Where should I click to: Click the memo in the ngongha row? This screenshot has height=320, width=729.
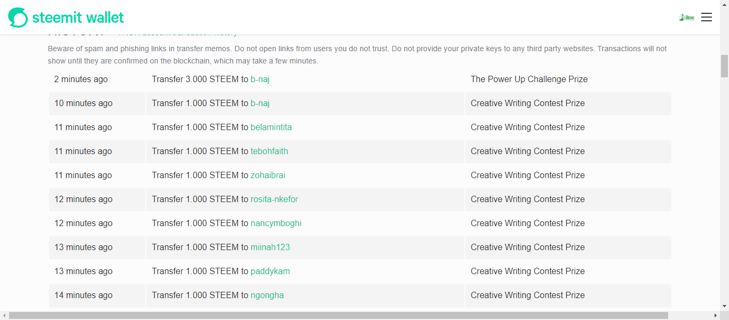[x=527, y=295]
